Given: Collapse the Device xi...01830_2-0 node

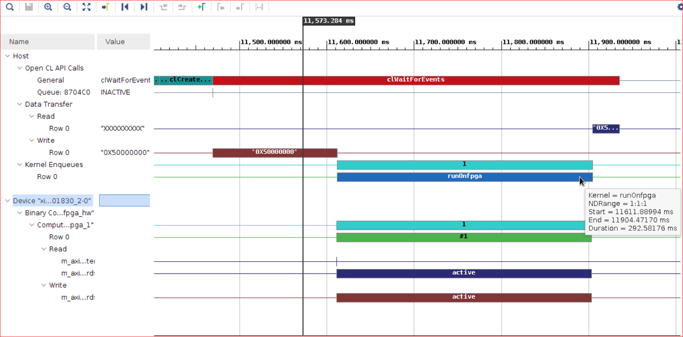Looking at the screenshot, I should tap(8, 201).
